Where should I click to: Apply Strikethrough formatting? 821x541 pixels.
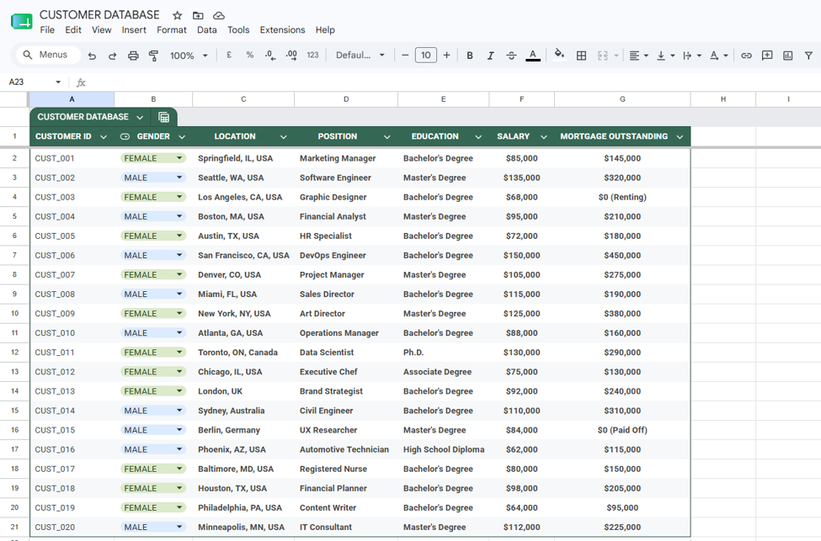pyautogui.click(x=512, y=56)
